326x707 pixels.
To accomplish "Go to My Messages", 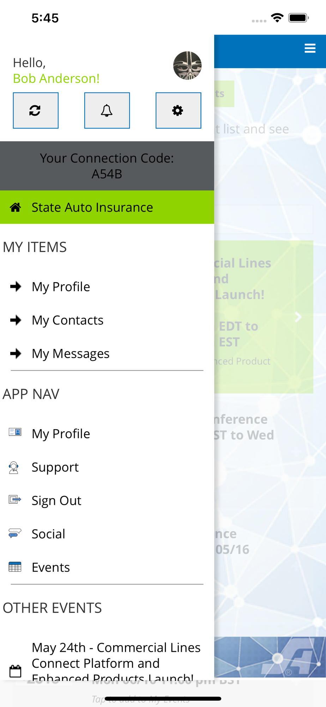I will point(71,353).
